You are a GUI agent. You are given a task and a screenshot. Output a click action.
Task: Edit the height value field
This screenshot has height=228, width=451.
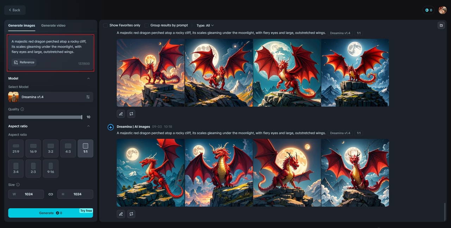point(75,194)
